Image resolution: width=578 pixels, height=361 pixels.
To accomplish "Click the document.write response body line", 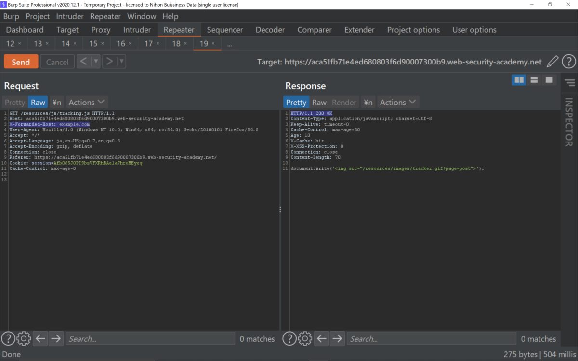I will pyautogui.click(x=387, y=168).
